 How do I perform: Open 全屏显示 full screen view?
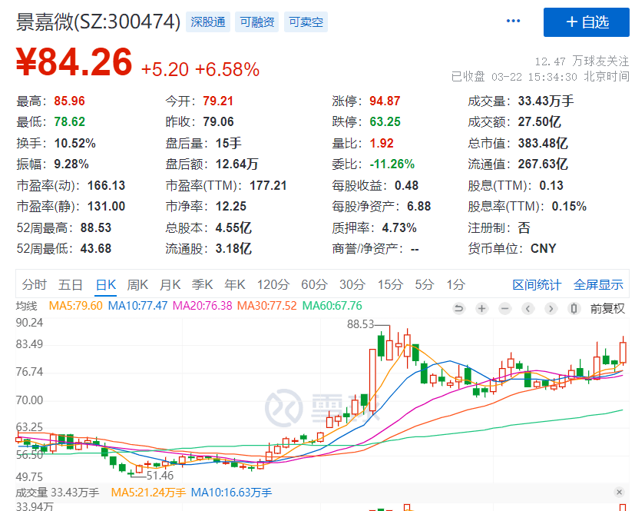(x=598, y=284)
